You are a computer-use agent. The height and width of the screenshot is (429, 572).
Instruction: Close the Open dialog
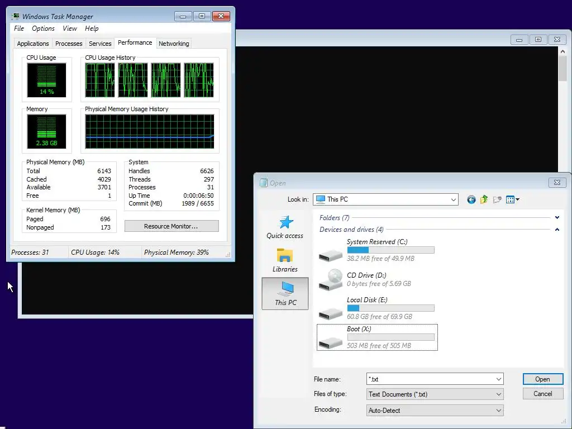tap(557, 183)
